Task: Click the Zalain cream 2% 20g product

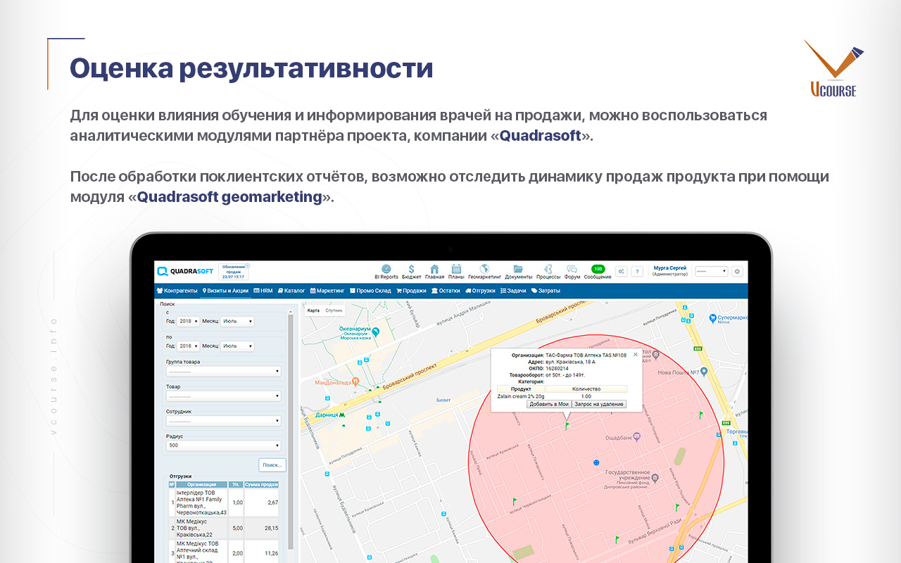Action: coord(521,396)
